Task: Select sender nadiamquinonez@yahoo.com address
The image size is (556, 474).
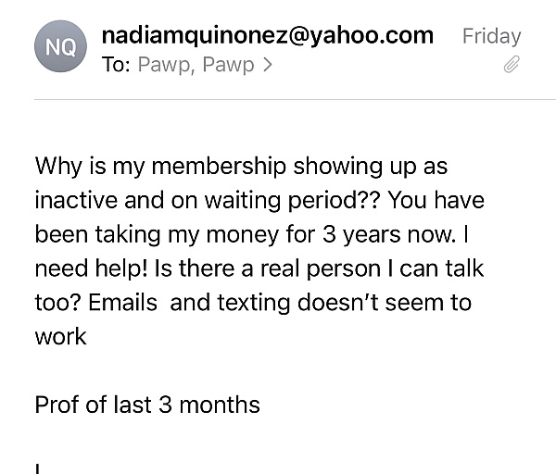Action: [268, 35]
